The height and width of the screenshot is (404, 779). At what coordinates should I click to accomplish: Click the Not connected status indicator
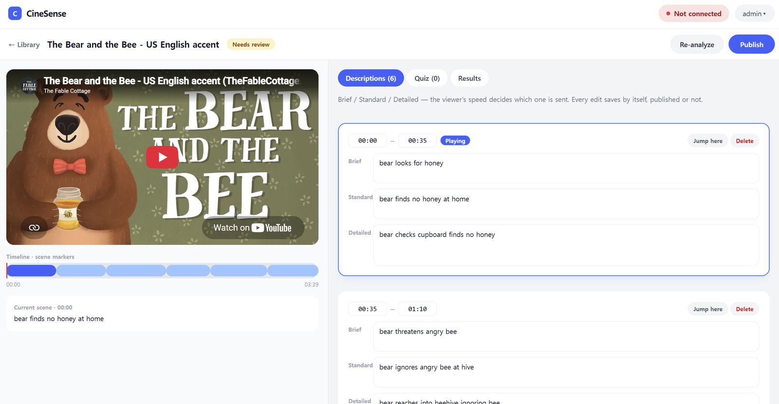pos(694,14)
